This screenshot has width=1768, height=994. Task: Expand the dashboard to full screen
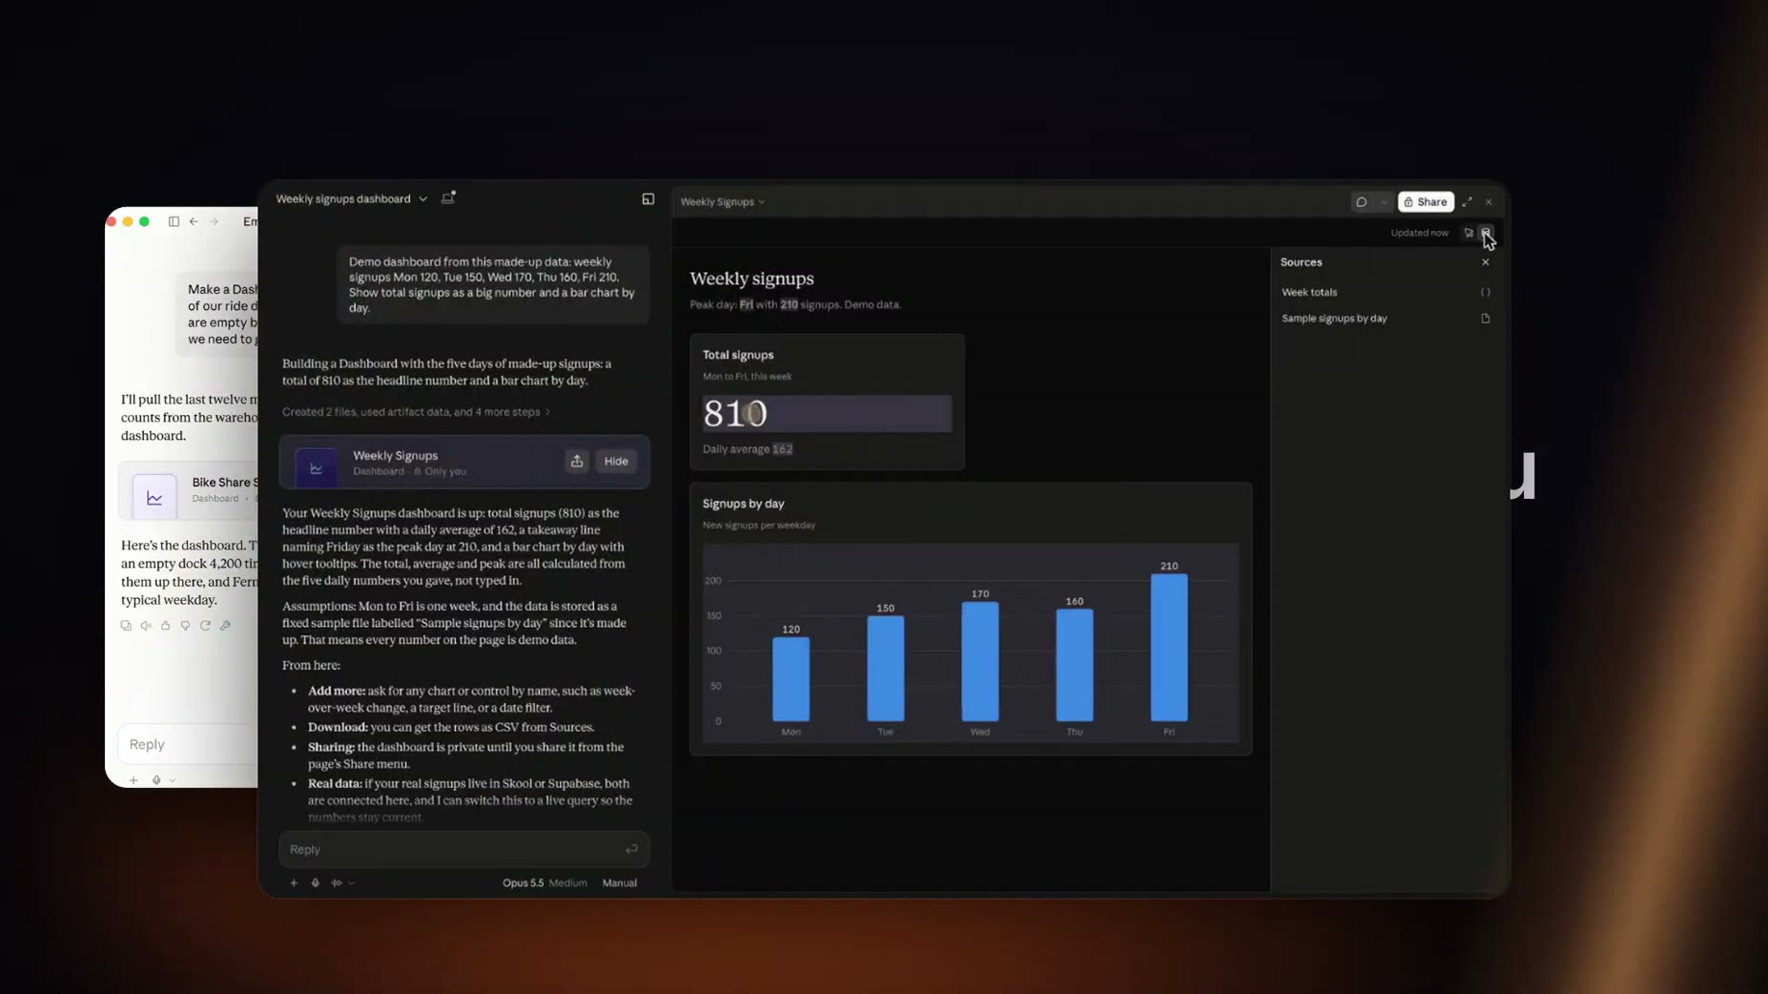click(x=1468, y=202)
